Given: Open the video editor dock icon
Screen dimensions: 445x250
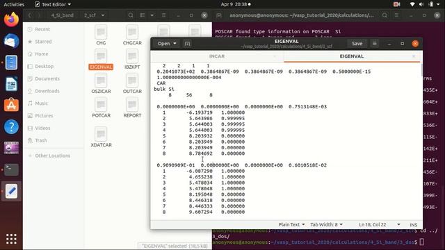Looking at the screenshot, I should [11, 148].
